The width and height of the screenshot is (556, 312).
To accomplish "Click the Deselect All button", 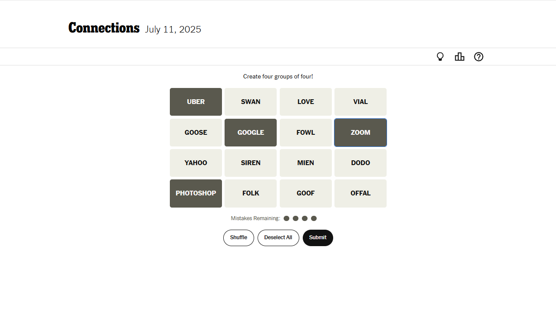I will click(x=278, y=237).
